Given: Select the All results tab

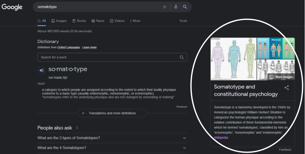Looking at the screenshot, I should (x=42, y=21).
